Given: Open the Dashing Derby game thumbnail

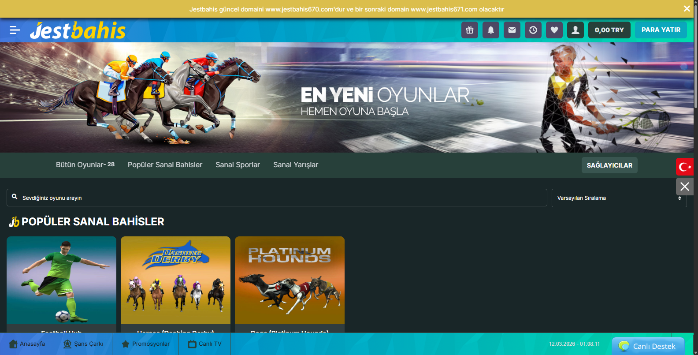Looking at the screenshot, I should (x=175, y=280).
